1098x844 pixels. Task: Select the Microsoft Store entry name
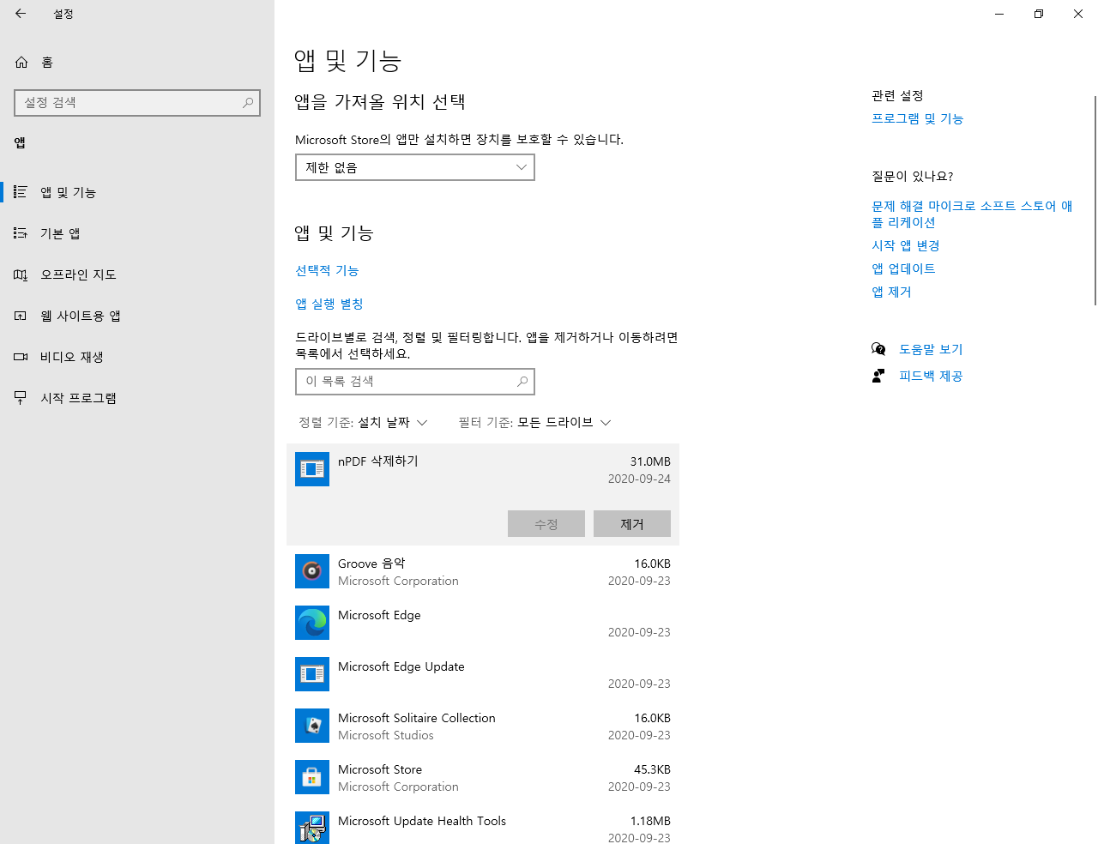(380, 769)
